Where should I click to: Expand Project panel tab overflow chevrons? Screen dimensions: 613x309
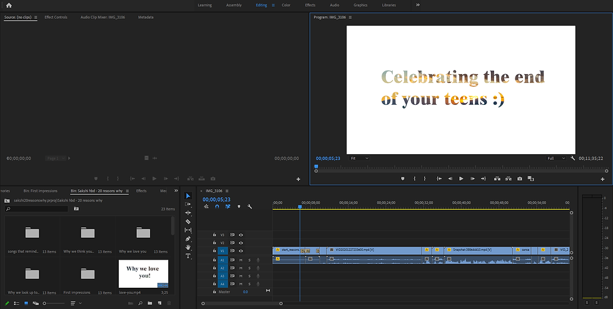176,191
